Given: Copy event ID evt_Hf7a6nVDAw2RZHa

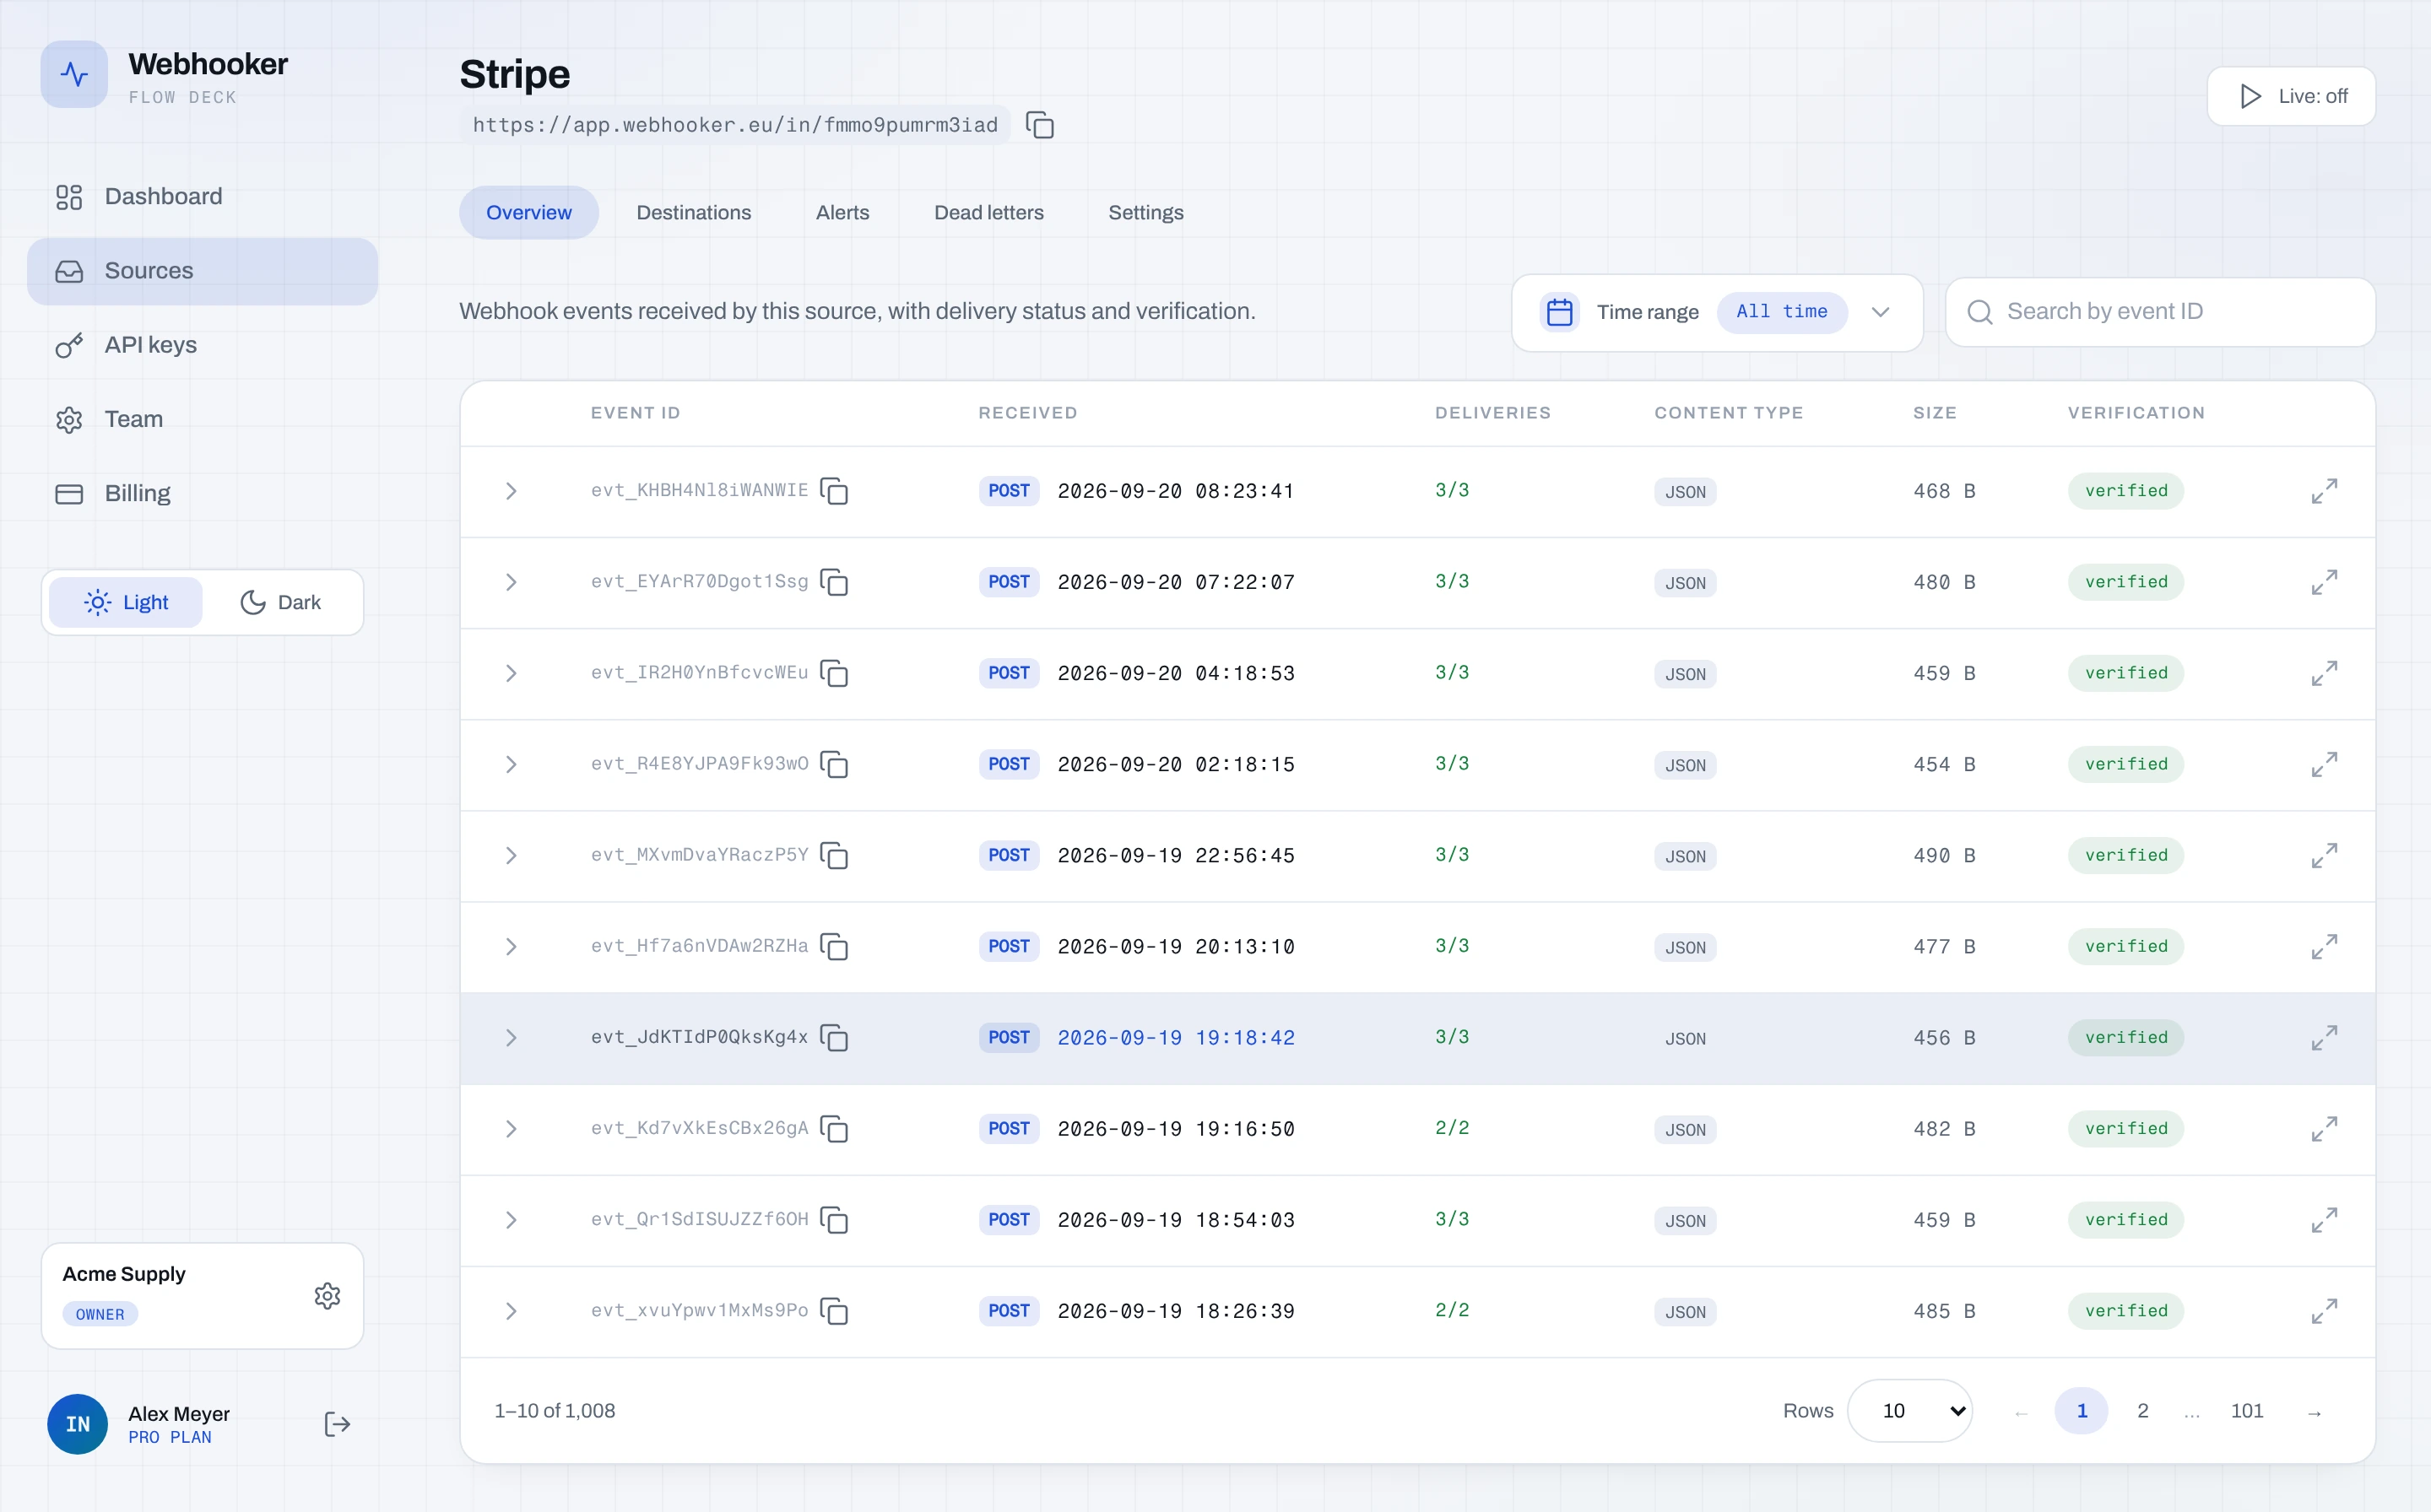Looking at the screenshot, I should click(x=833, y=946).
